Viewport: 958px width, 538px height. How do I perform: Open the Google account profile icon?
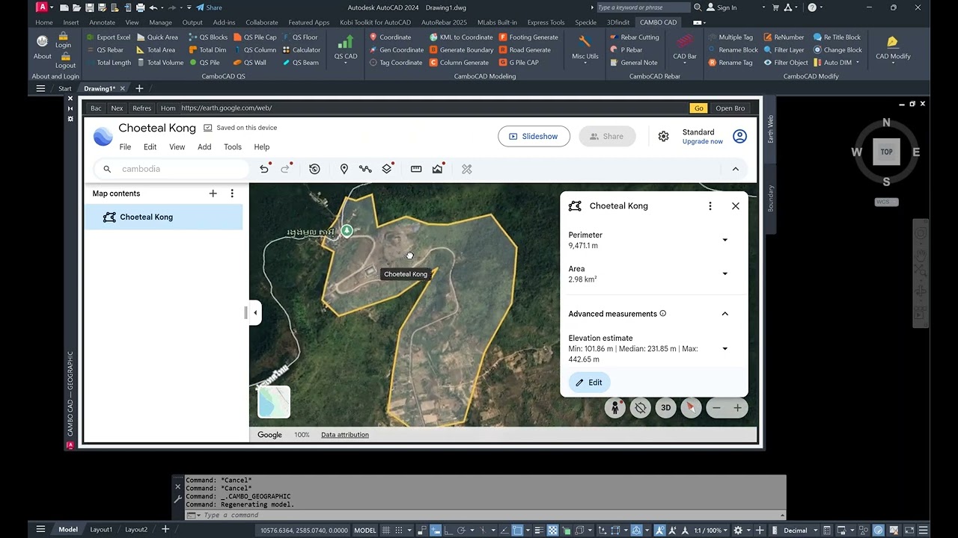click(739, 136)
